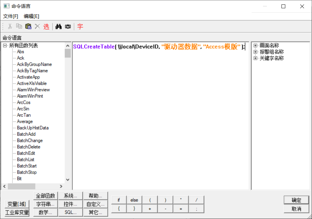Viewport: 312px width, 219px height.
Task: Select ActiveXlsVisible function
Action: click(32, 83)
